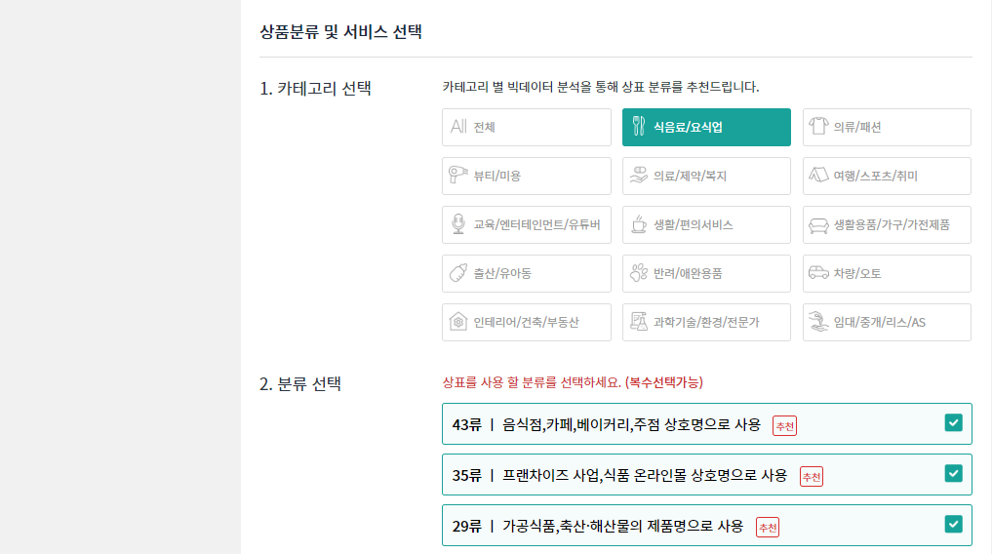Select the 과학기술/환경/전문가 category button

[706, 323]
